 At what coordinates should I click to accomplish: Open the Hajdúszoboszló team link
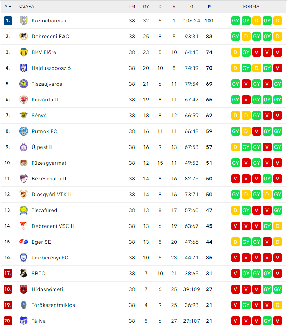(51, 68)
